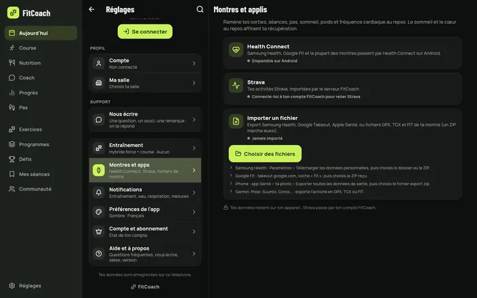Expand the Entraînement settings chevron

(x=194, y=148)
